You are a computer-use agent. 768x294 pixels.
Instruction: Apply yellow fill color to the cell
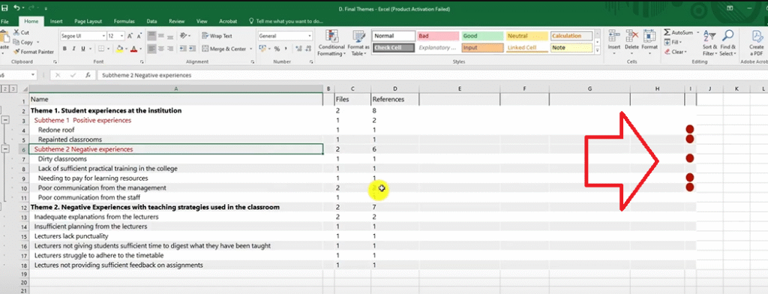(x=119, y=49)
